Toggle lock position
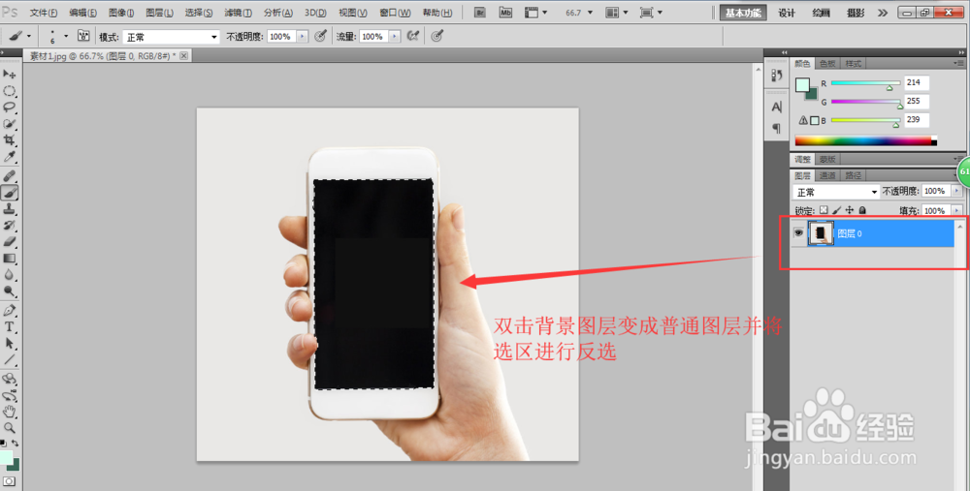 click(850, 210)
